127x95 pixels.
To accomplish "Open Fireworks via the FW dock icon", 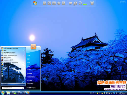I will [x=49, y=3].
